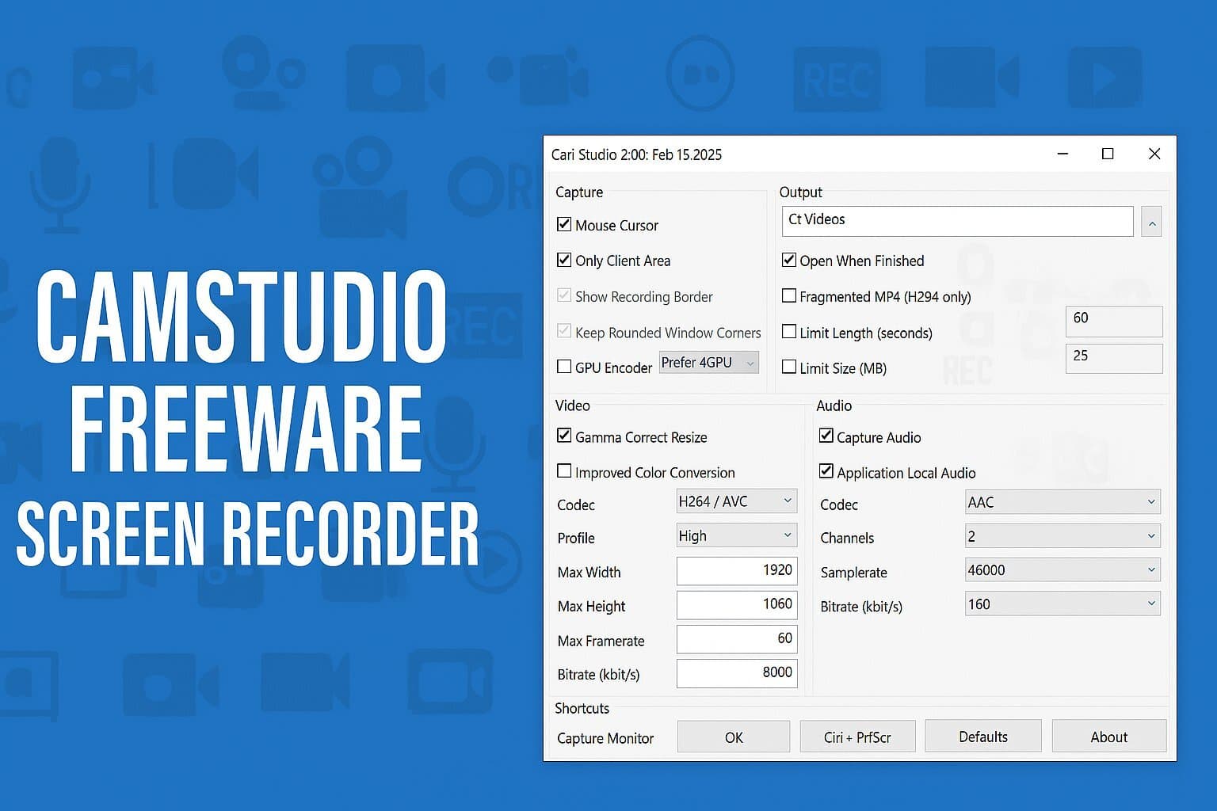Disable the Mouse Cursor capture option
The height and width of the screenshot is (811, 1217).
(564, 224)
